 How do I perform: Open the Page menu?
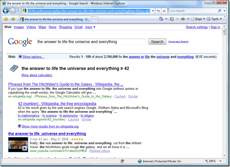[198, 19]
